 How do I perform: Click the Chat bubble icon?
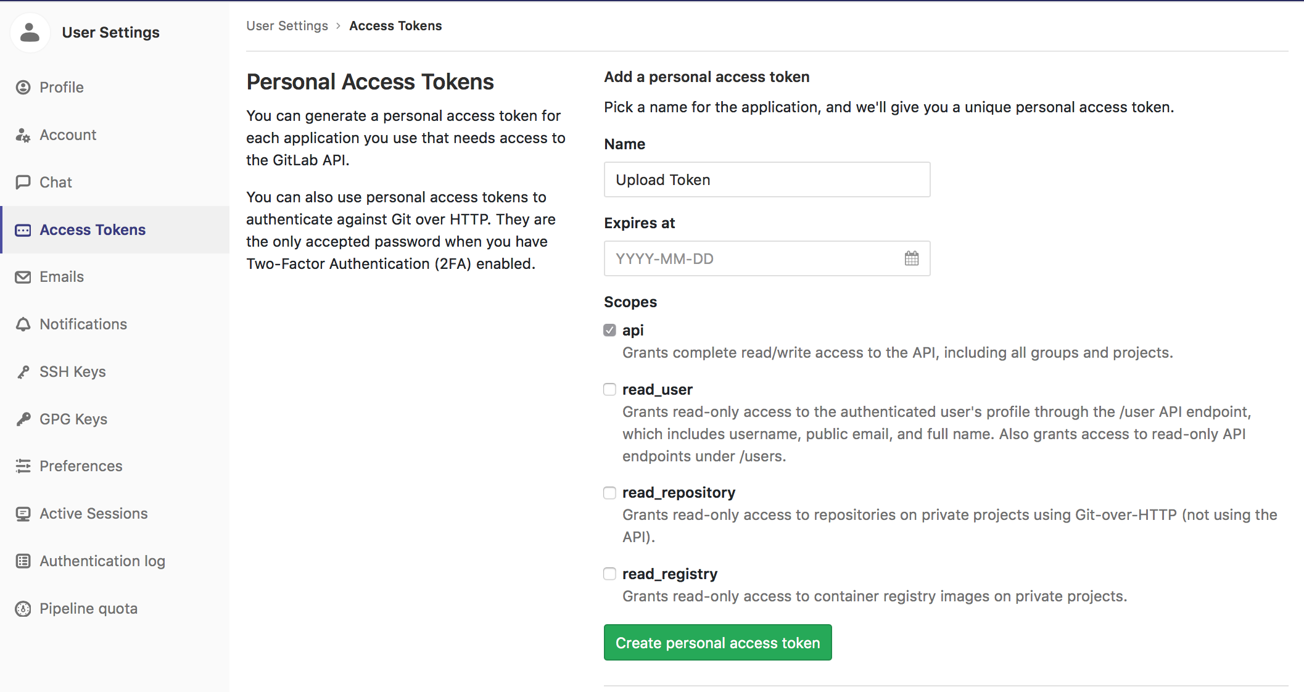pos(23,182)
